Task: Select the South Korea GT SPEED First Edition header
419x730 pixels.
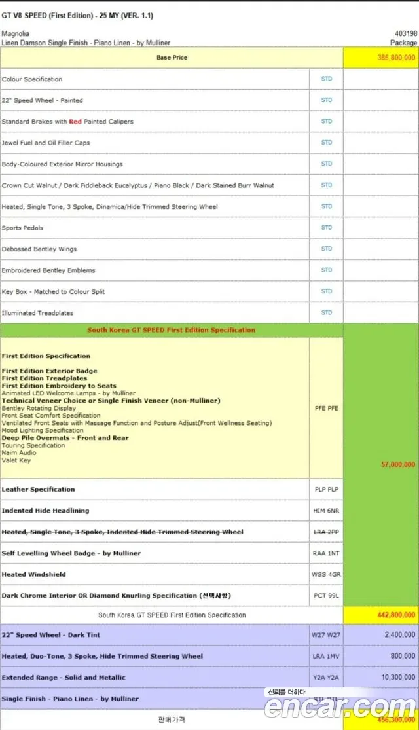Action: (172, 330)
